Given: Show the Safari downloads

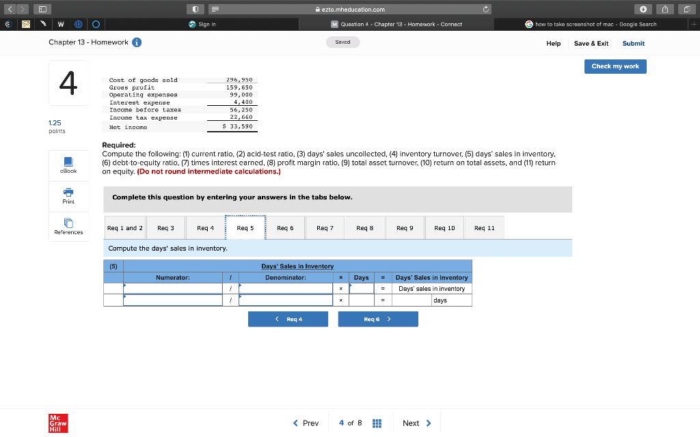Looking at the screenshot, I should (x=643, y=9).
